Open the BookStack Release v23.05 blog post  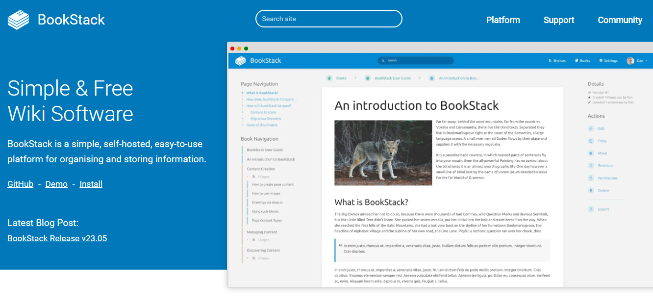tap(57, 238)
